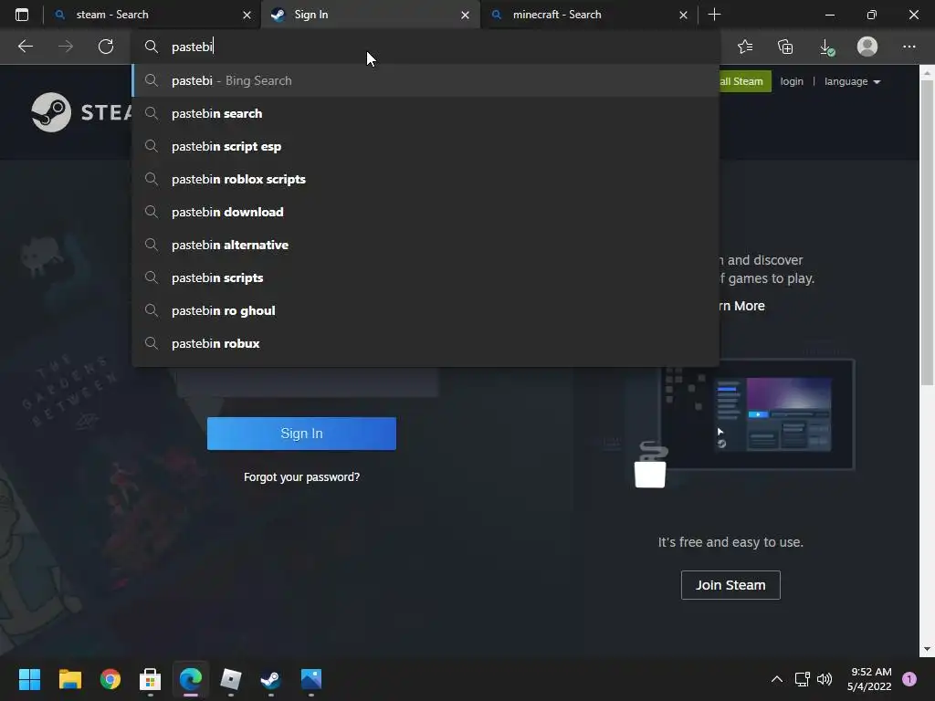This screenshot has width=935, height=701.
Task: Choose the pastebin alternative suggestion
Action: point(425,245)
